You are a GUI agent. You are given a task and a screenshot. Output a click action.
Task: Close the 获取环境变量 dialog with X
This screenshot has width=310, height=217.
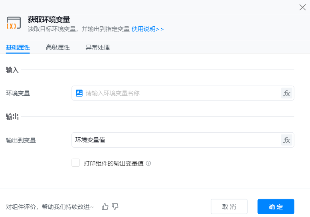(302, 7)
